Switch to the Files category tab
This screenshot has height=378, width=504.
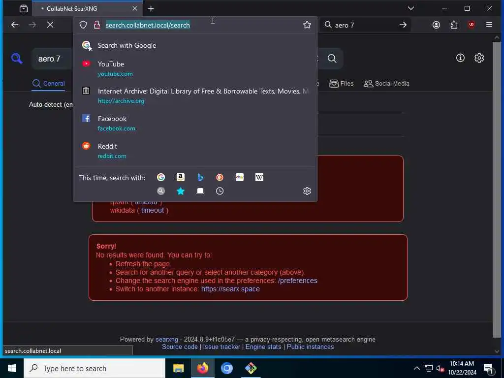point(342,84)
